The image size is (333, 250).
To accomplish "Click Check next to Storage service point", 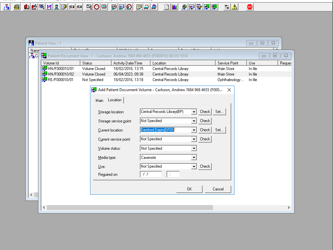I will click(205, 121).
